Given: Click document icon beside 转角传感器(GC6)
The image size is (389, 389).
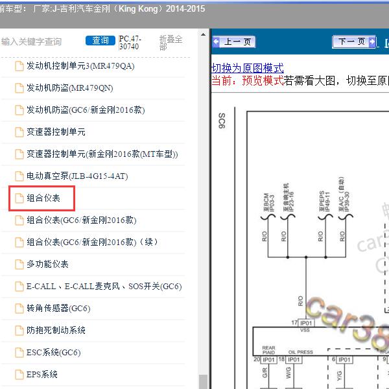Looking at the screenshot, I should tap(19, 309).
